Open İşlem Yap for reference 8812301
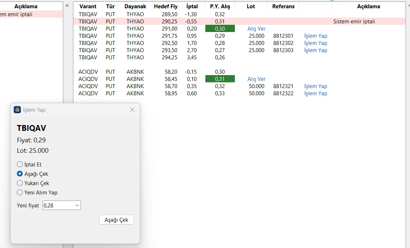The height and width of the screenshot is (248, 410). coord(316,36)
